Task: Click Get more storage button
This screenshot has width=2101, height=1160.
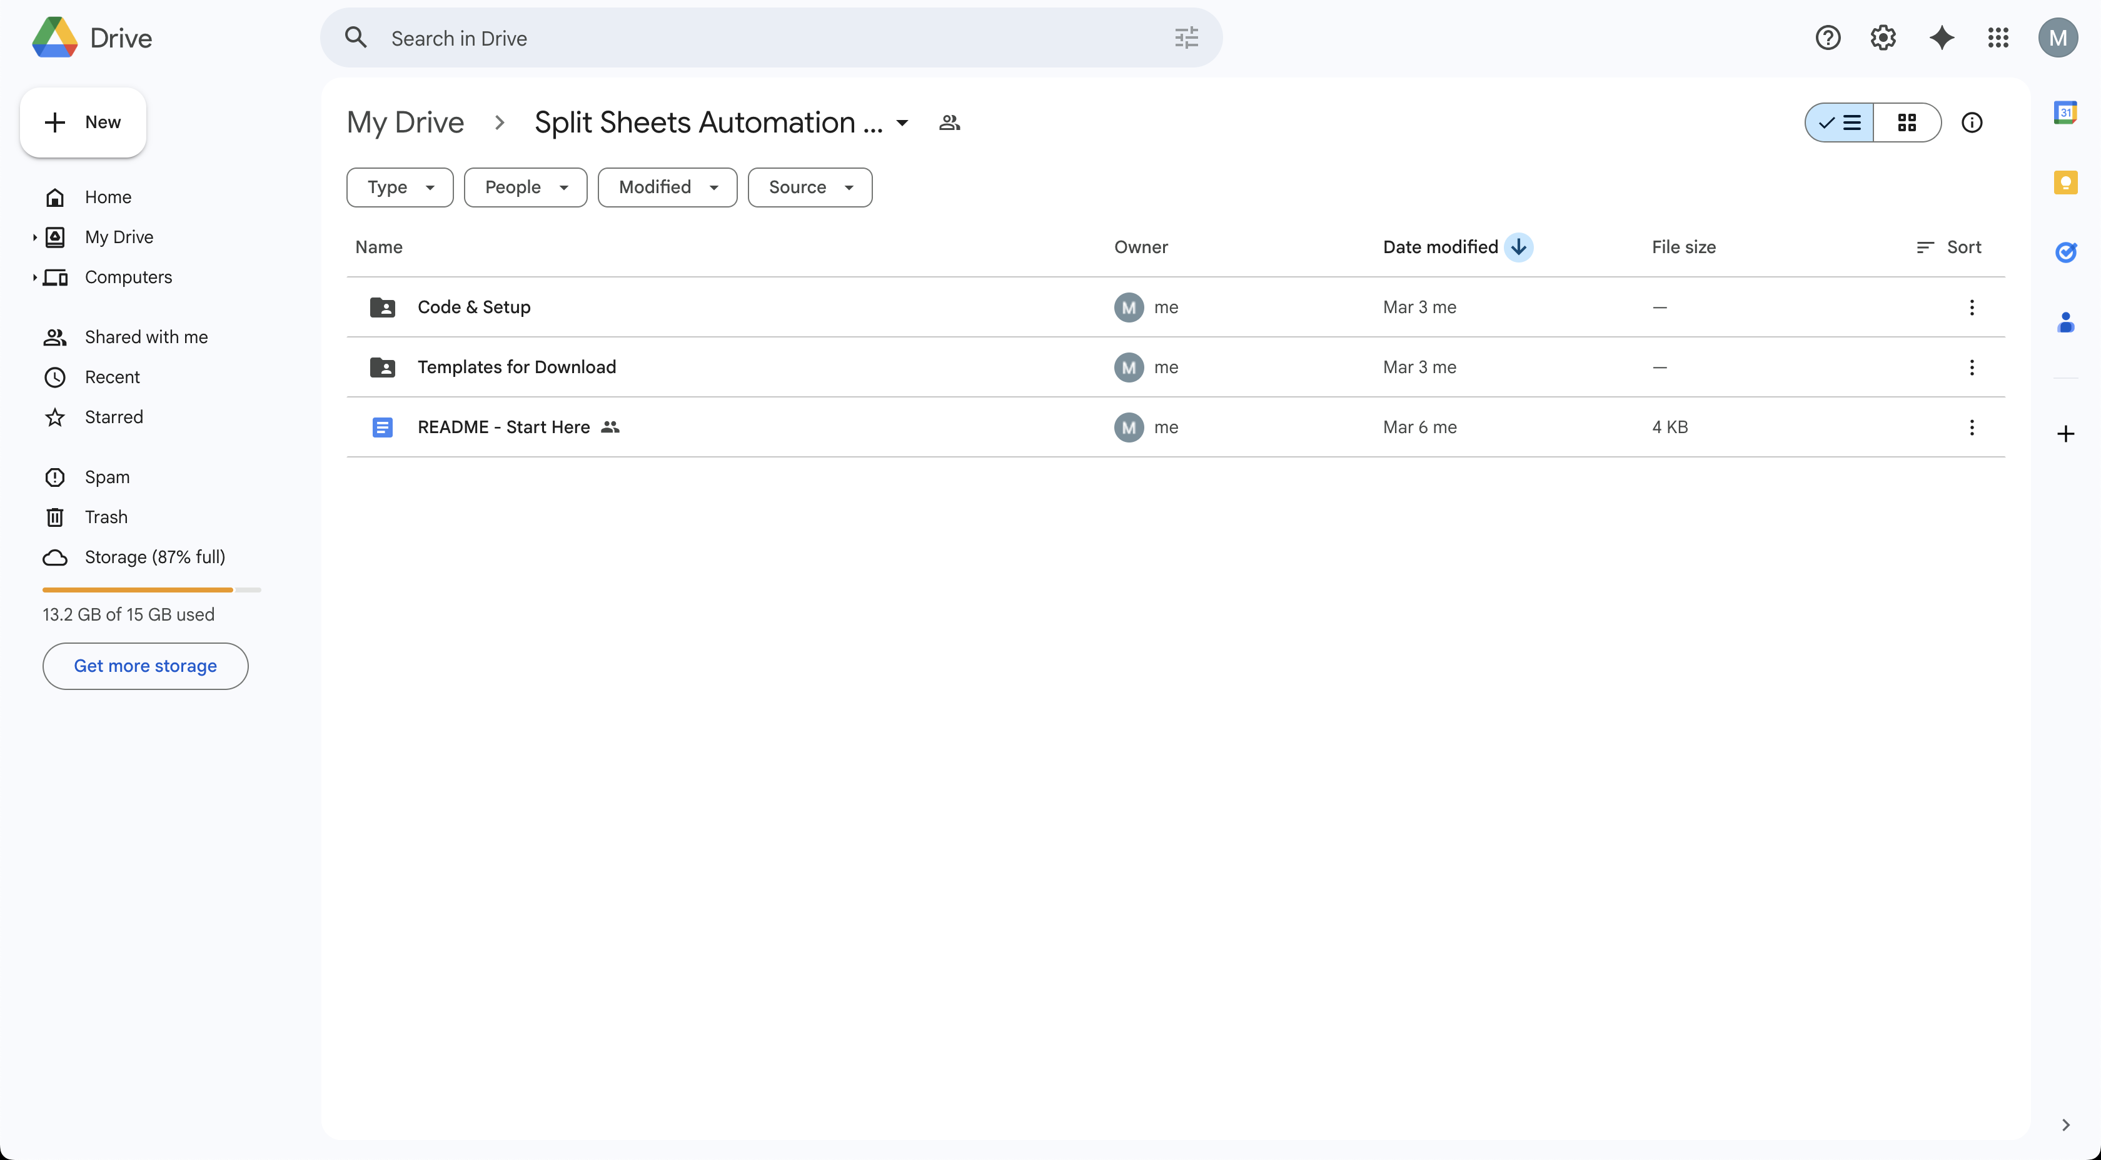Action: click(x=145, y=666)
